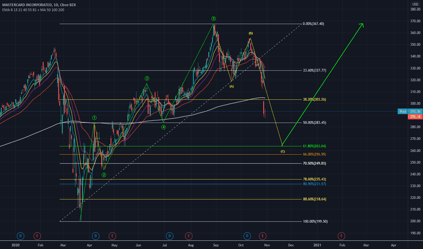Image resolution: width=423 pixels, height=249 pixels.
Task: Click the 2020 label on the time axis
Action: point(15,245)
